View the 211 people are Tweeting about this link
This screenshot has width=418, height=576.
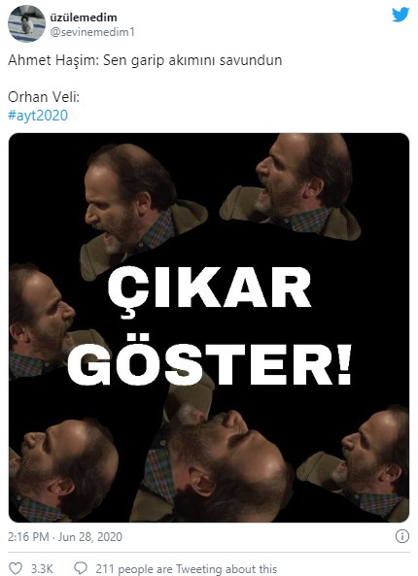tap(186, 568)
